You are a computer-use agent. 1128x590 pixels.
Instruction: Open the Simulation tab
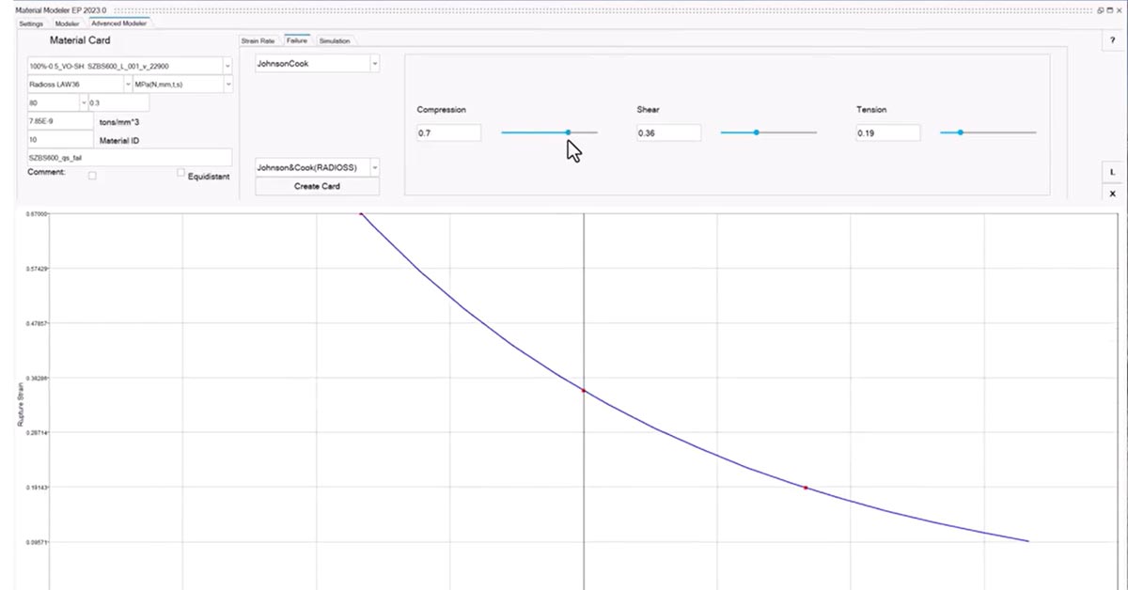point(334,41)
